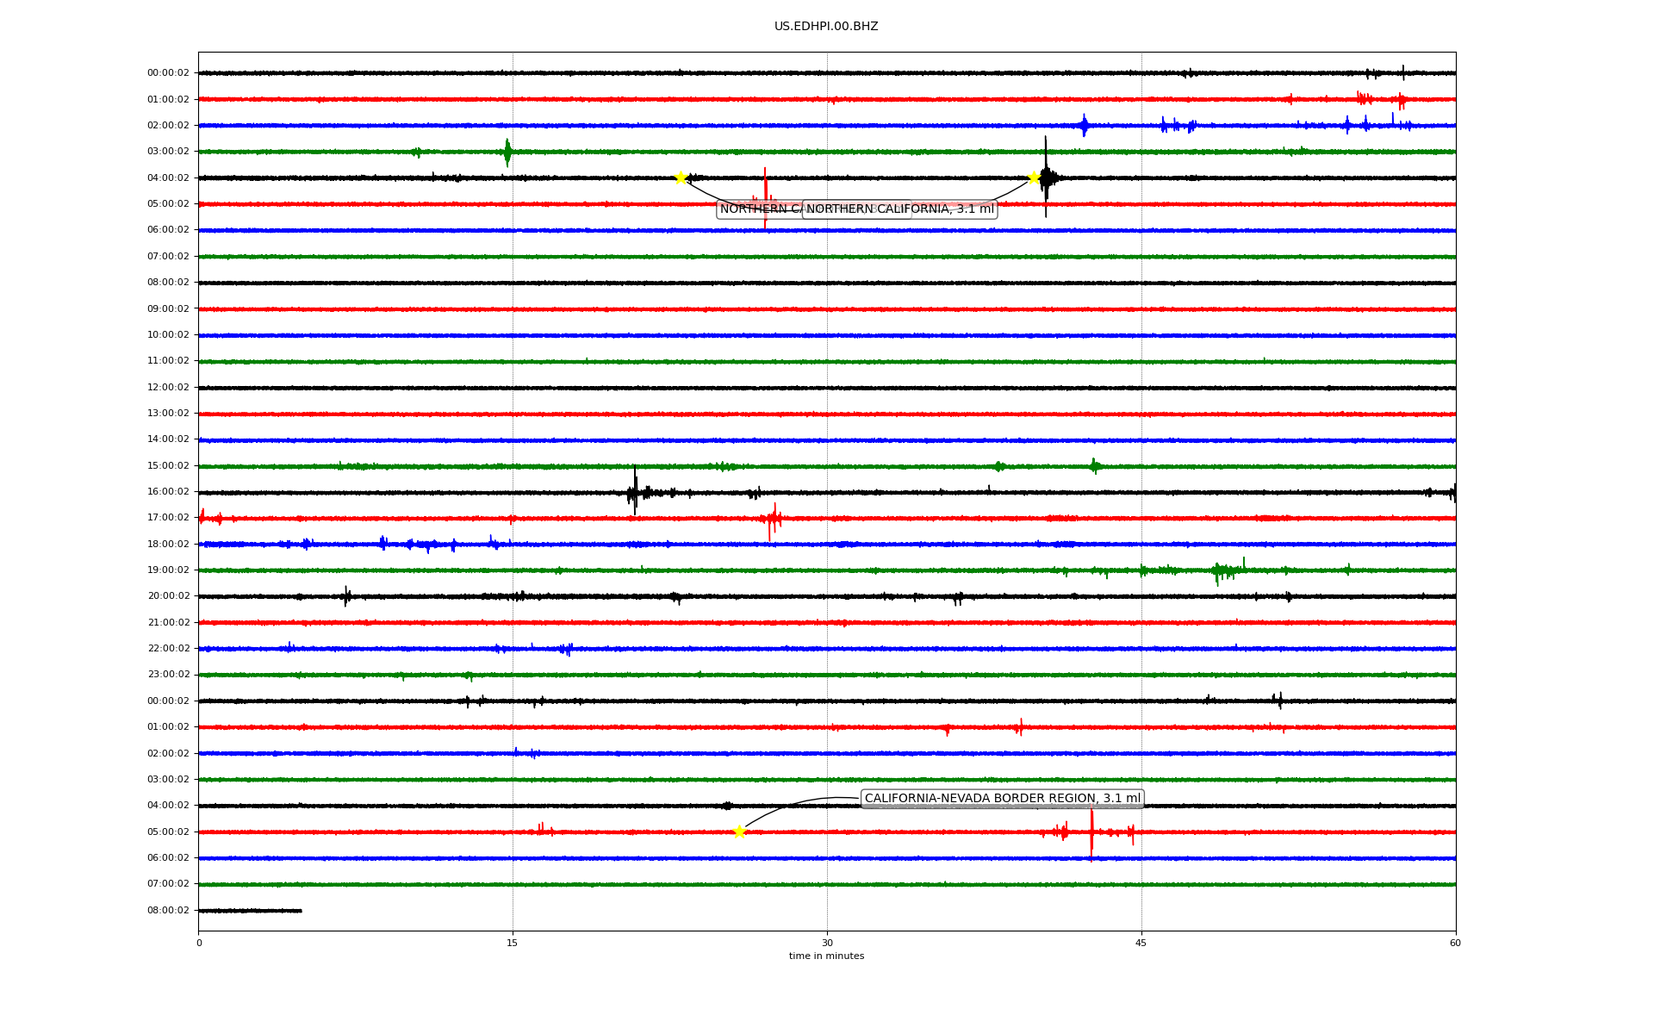Screen dimensions: 1654x1034
Task: Click the partially hidden NORTHERN C annotation box
Action: (x=758, y=209)
